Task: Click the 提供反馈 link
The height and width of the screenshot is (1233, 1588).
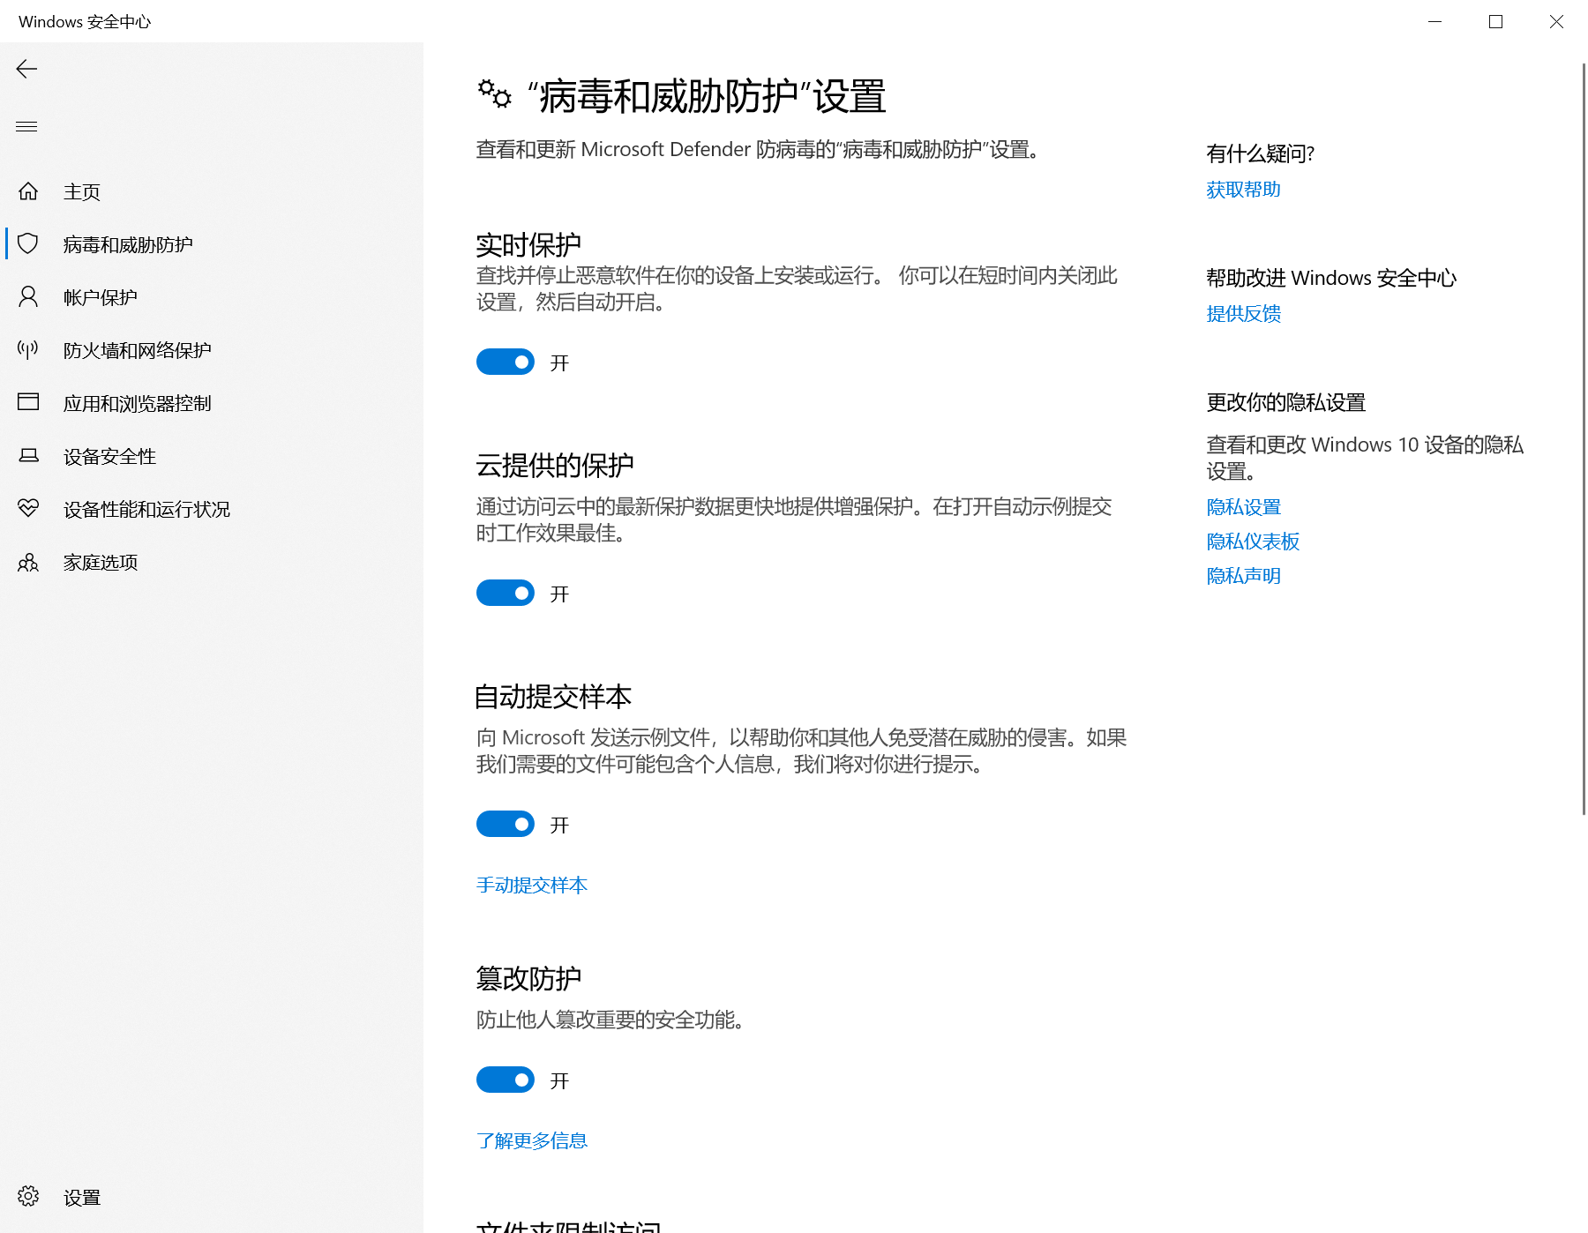Action: click(x=1243, y=314)
